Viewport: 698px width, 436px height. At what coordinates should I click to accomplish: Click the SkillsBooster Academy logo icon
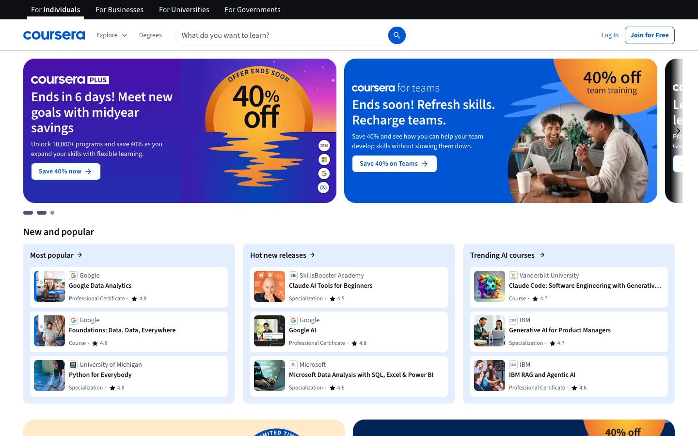click(x=293, y=276)
